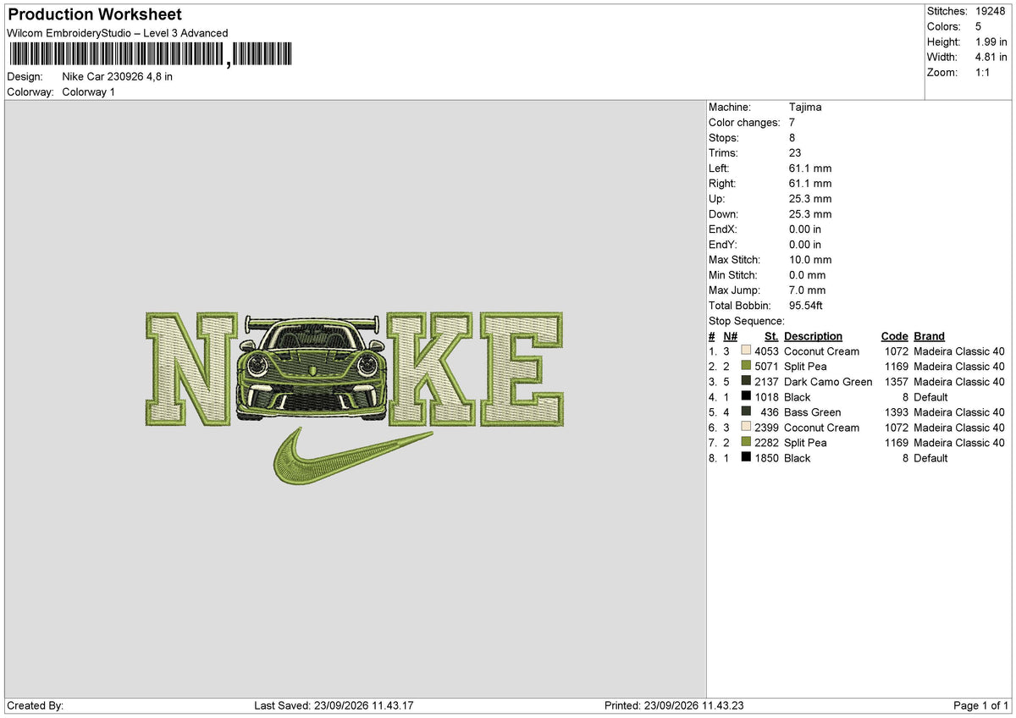Select the Color changes value '7'
1016x718 pixels.
(x=792, y=122)
